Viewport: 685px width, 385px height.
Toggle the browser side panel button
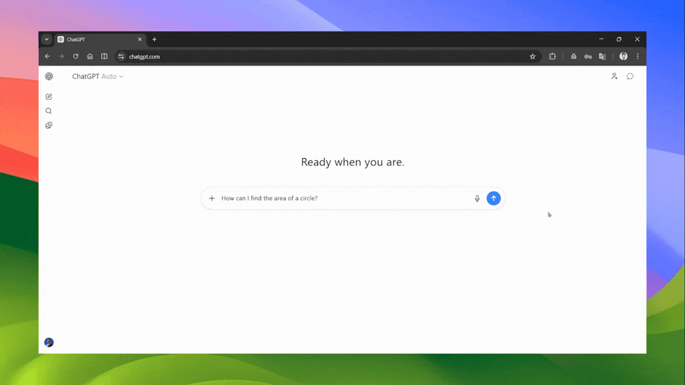coord(104,56)
